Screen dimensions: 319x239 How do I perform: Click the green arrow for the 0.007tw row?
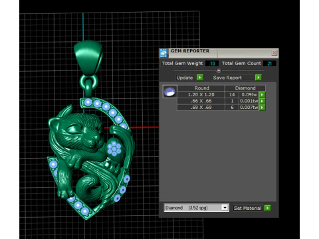[262, 108]
